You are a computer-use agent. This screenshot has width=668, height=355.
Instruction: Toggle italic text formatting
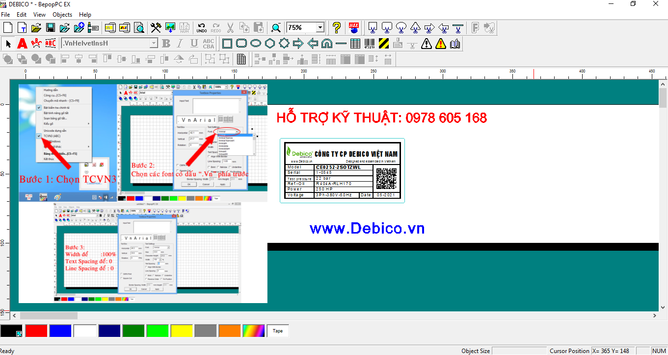180,44
